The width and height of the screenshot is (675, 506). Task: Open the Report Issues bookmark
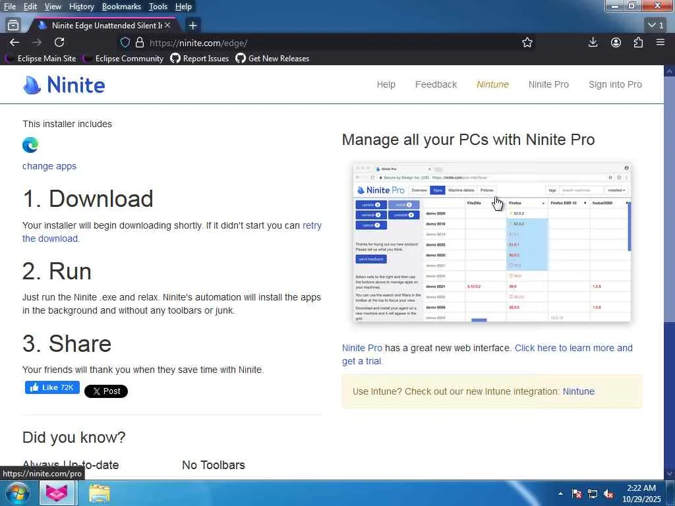200,59
